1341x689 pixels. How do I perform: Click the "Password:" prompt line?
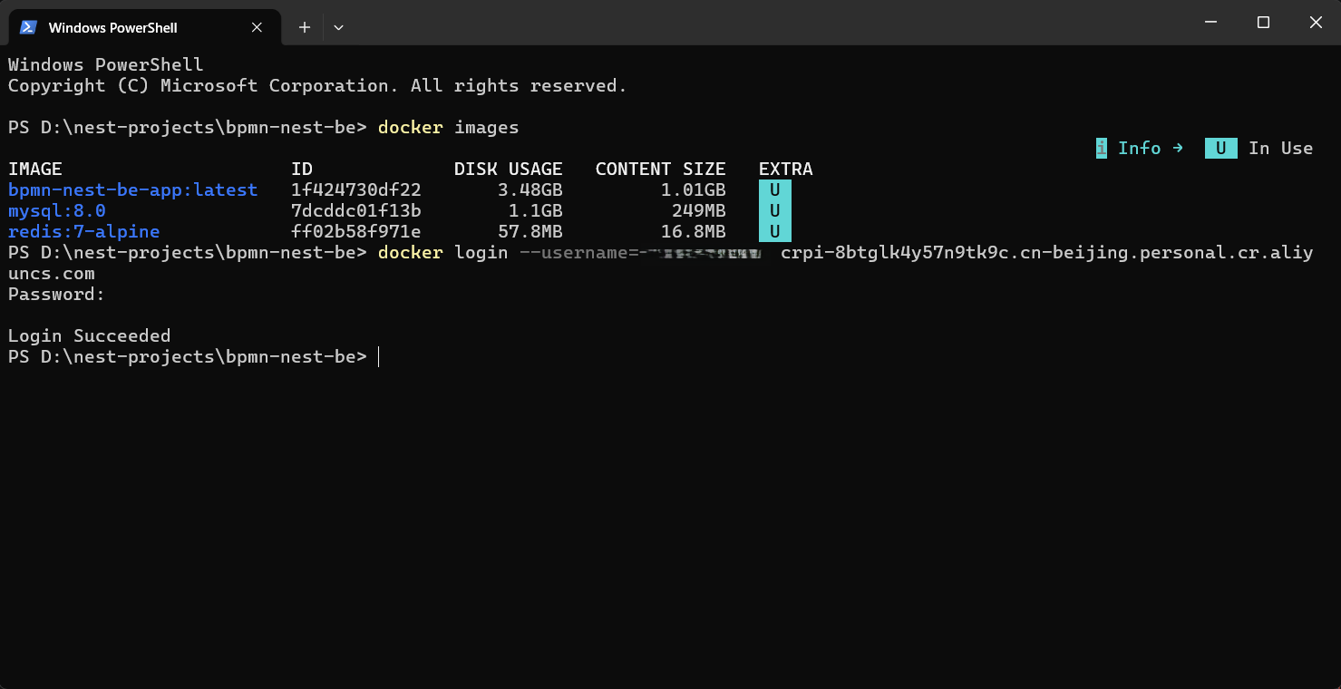pos(57,294)
